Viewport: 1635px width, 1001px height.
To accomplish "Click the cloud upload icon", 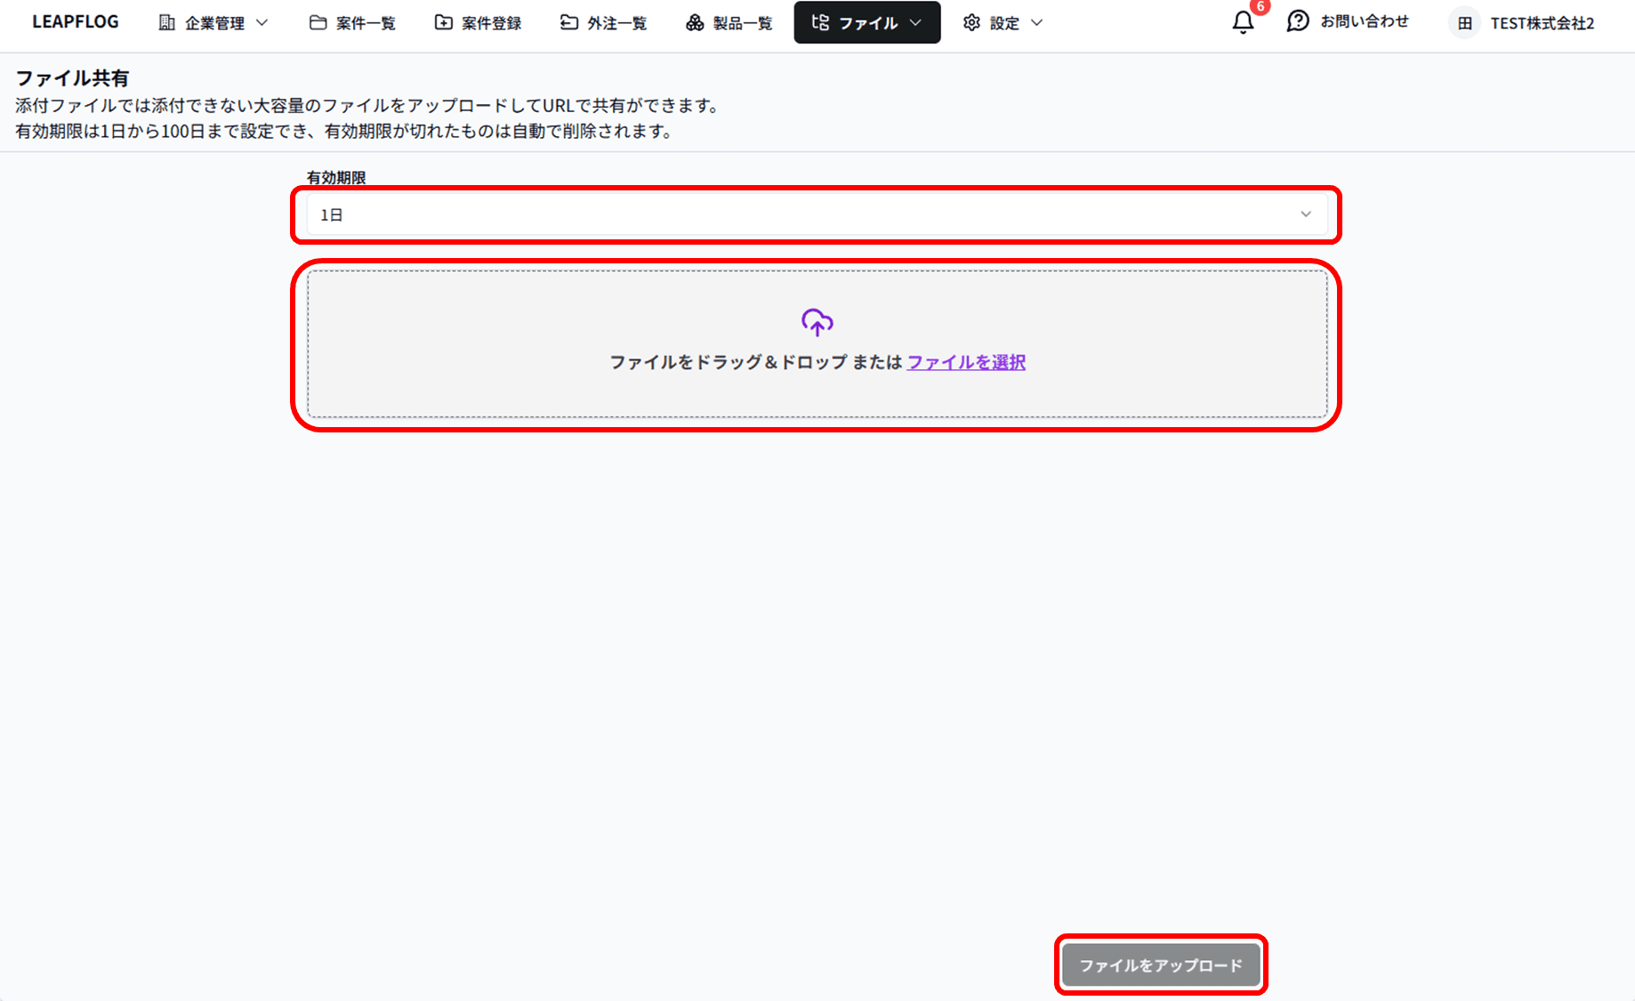I will pyautogui.click(x=817, y=322).
